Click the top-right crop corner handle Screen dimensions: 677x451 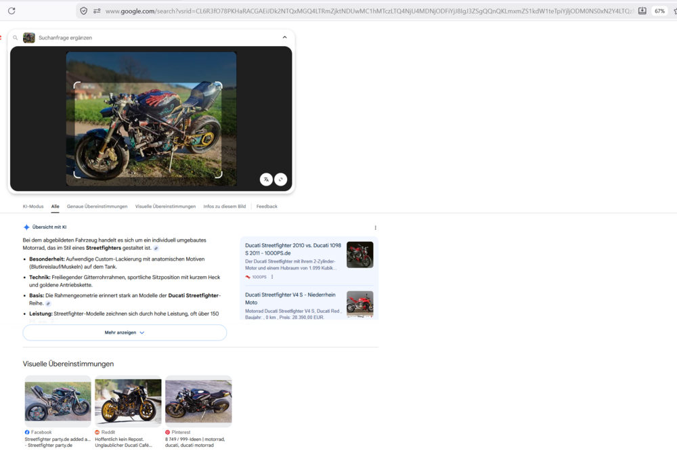point(219,85)
